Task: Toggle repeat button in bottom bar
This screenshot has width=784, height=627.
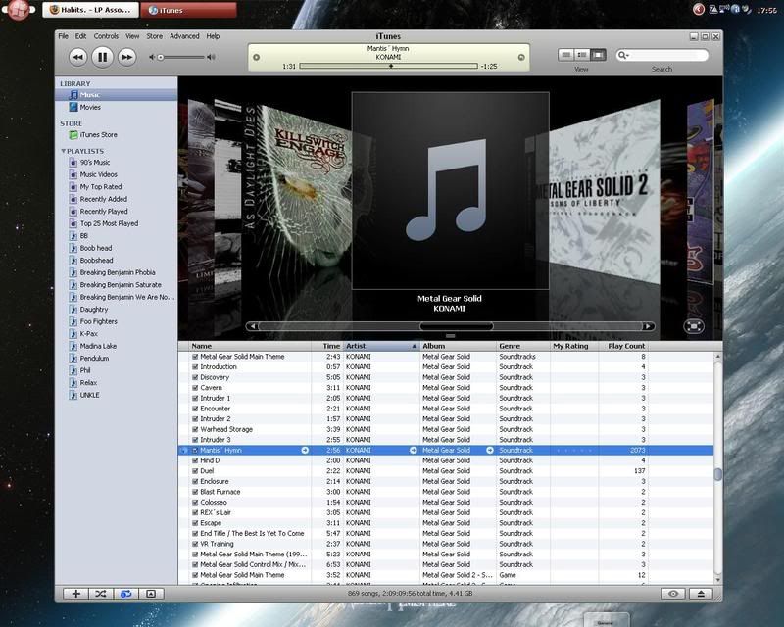Action: pyautogui.click(x=125, y=594)
